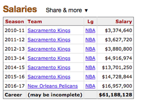Sort table by Season column header
The image size is (144, 104).
coord(15,22)
